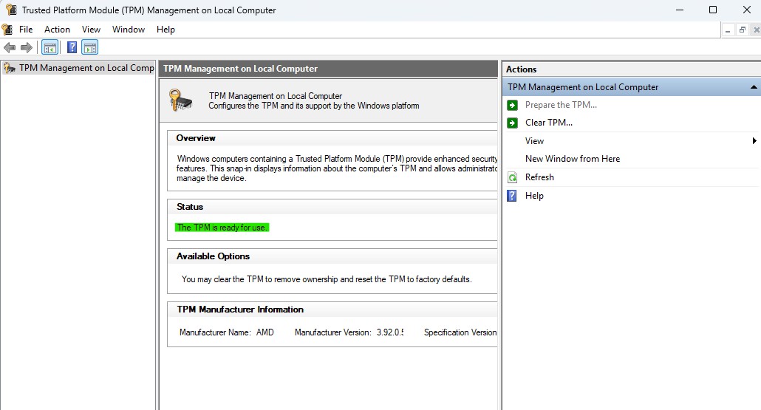Toggle the Show/Hide Action Pane toolbar icon
This screenshot has height=410, width=761.
click(x=90, y=47)
